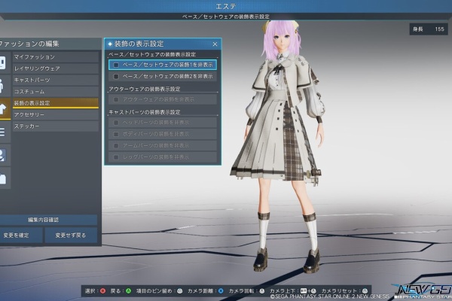Click the blue X camera distance icon
The width and height of the screenshot is (452, 301).
221,291
